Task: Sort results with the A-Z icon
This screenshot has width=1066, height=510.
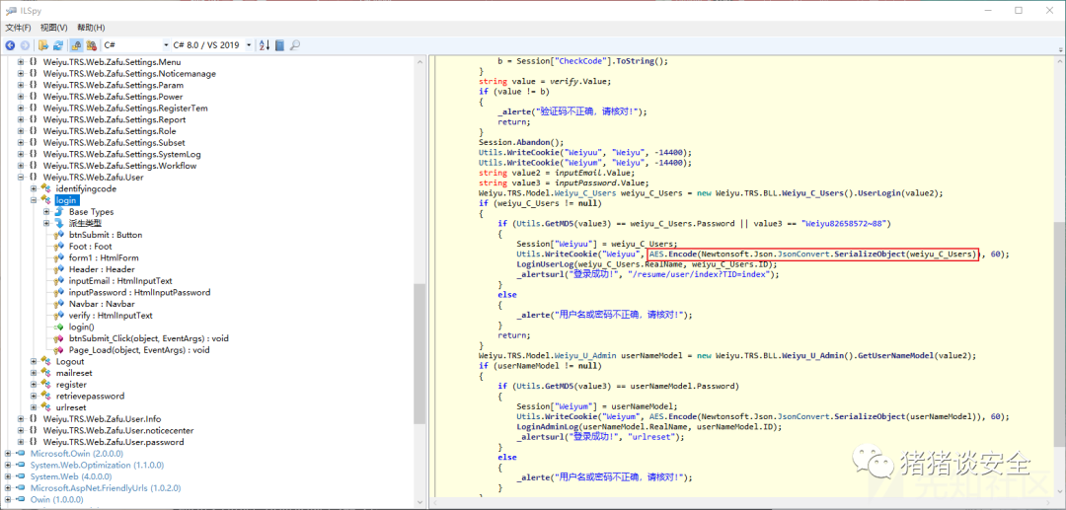Action: 265,45
